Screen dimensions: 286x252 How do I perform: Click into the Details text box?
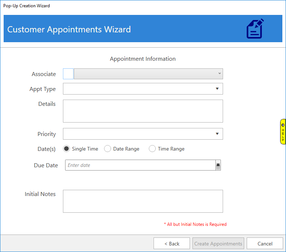coord(143,111)
